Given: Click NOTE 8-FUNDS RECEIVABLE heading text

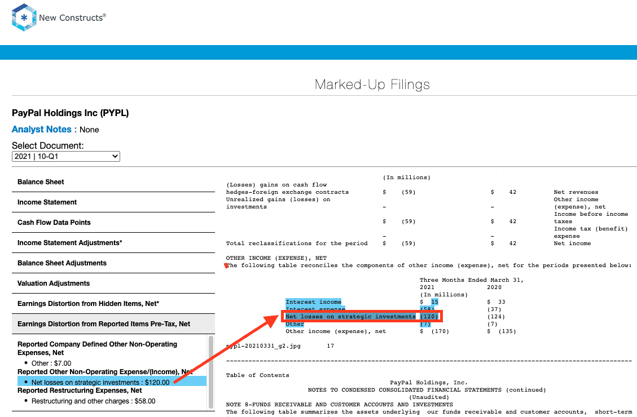Looking at the screenshot, I should pos(339,405).
